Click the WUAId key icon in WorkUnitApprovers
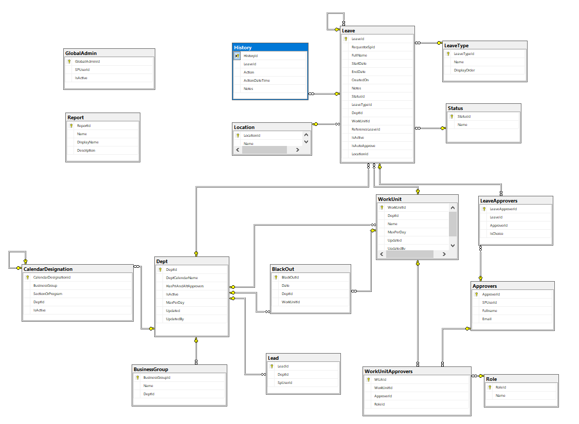The width and height of the screenshot is (579, 424). point(369,379)
